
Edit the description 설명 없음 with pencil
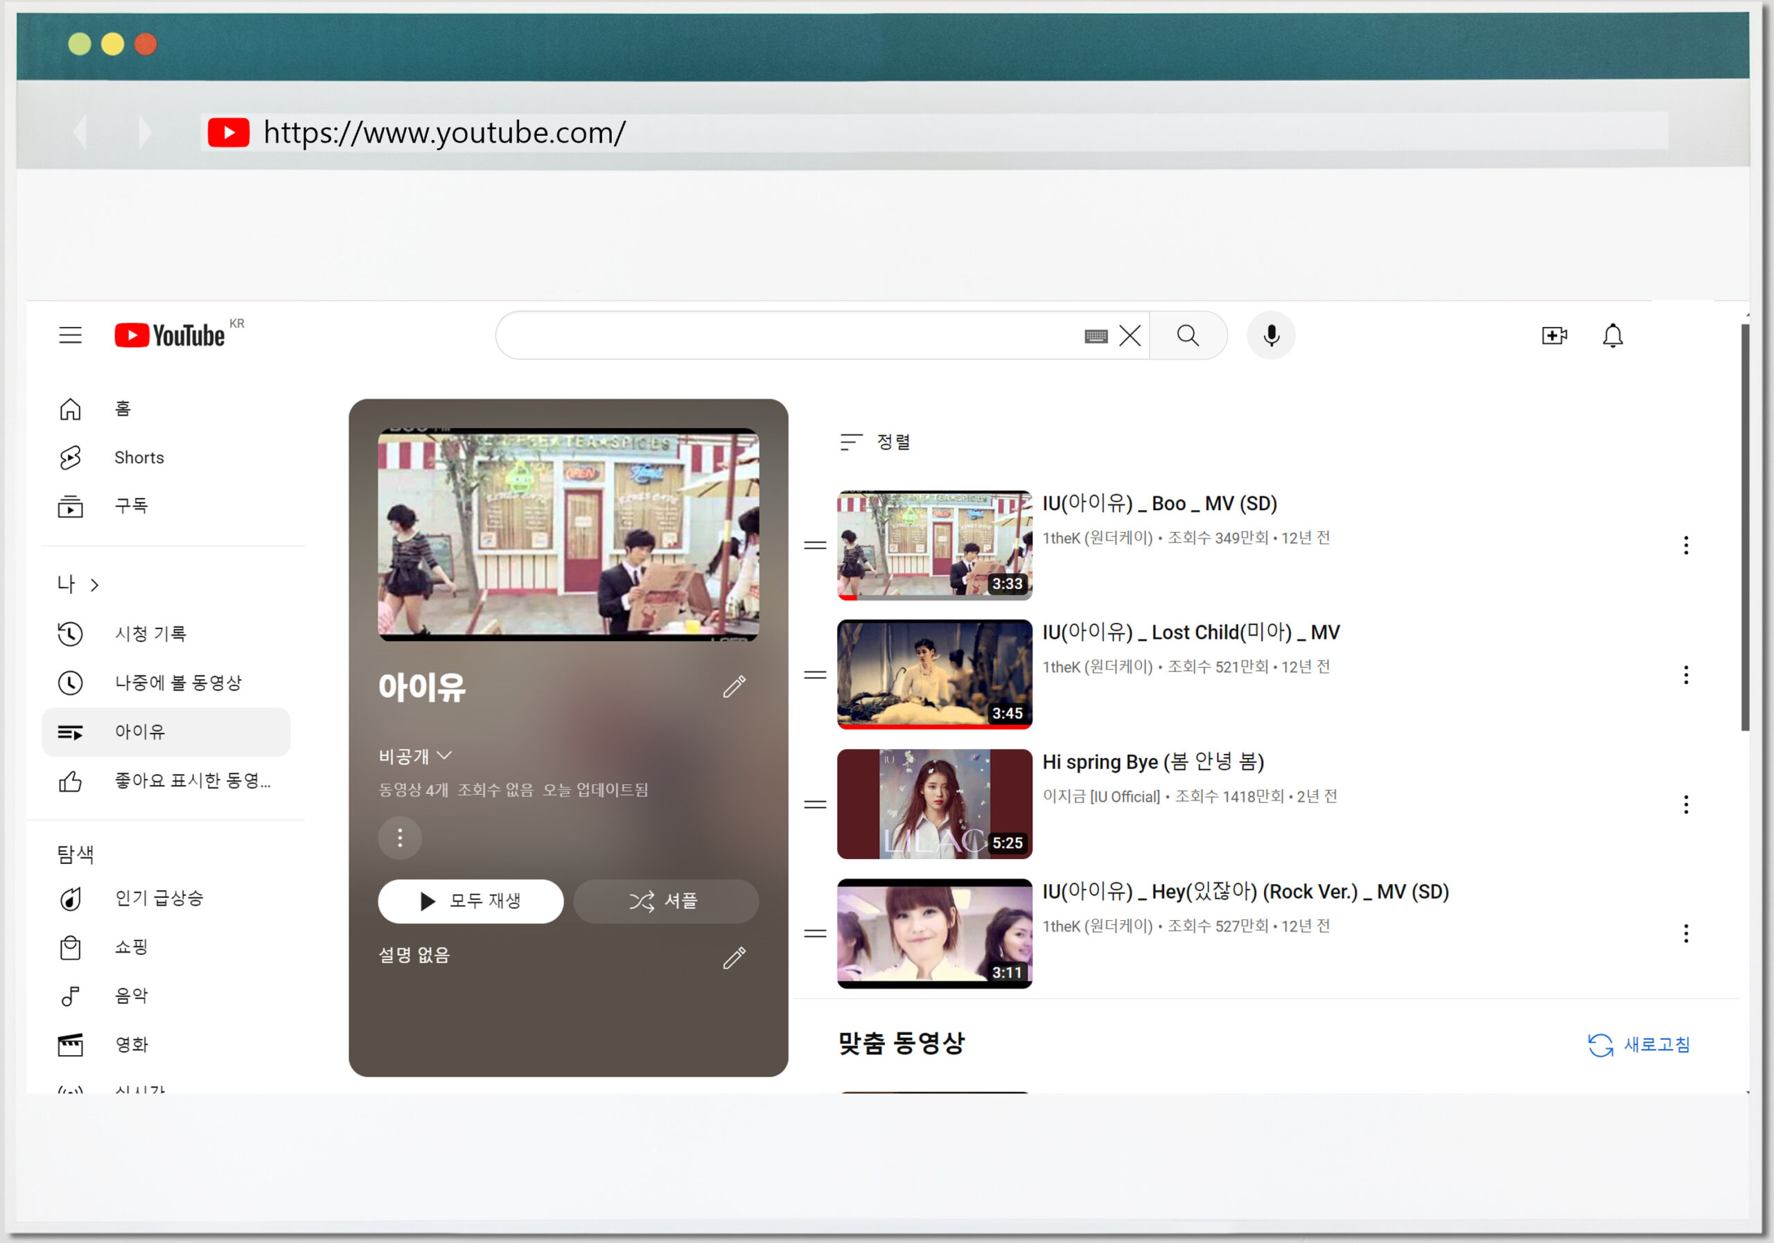click(x=734, y=957)
